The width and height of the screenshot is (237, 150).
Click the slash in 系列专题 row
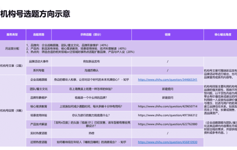click(x=168, y=70)
